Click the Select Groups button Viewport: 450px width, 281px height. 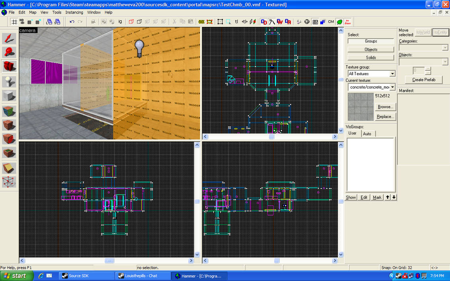371,41
